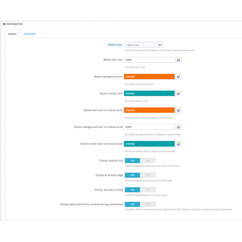Click the teal Button border color field
The image size is (242, 242).
[150, 94]
